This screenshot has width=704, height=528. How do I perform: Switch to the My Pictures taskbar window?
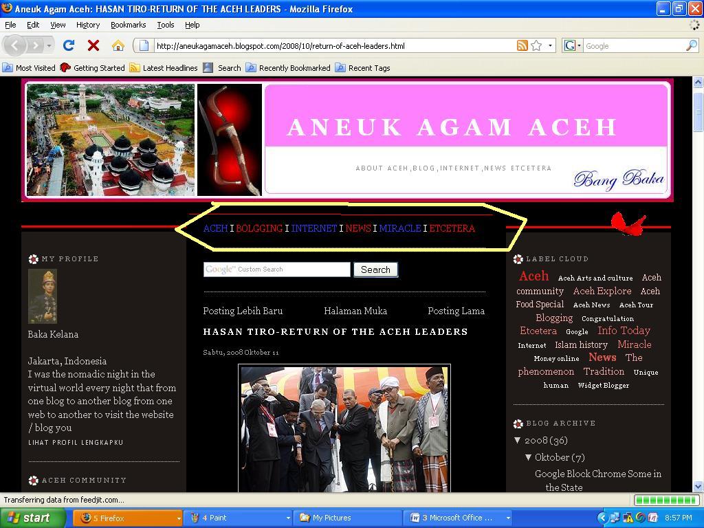pyautogui.click(x=346, y=518)
